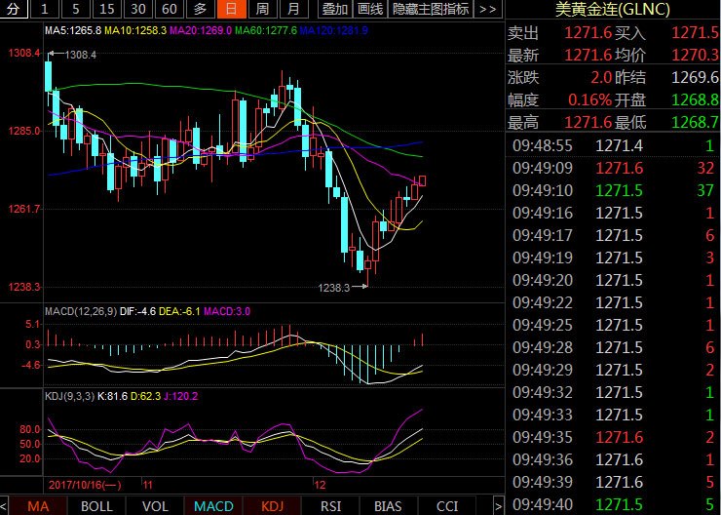721x515 pixels.
Task: Click the 叠加 overlay button
Action: 335,9
